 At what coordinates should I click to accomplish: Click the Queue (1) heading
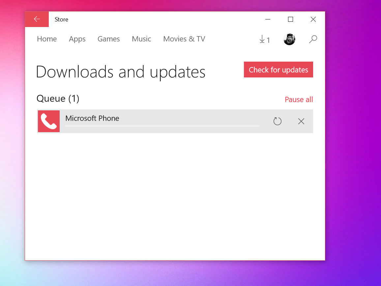58,99
